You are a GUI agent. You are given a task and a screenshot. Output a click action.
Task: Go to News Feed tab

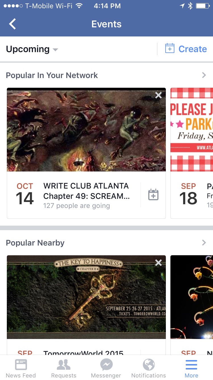tap(21, 368)
